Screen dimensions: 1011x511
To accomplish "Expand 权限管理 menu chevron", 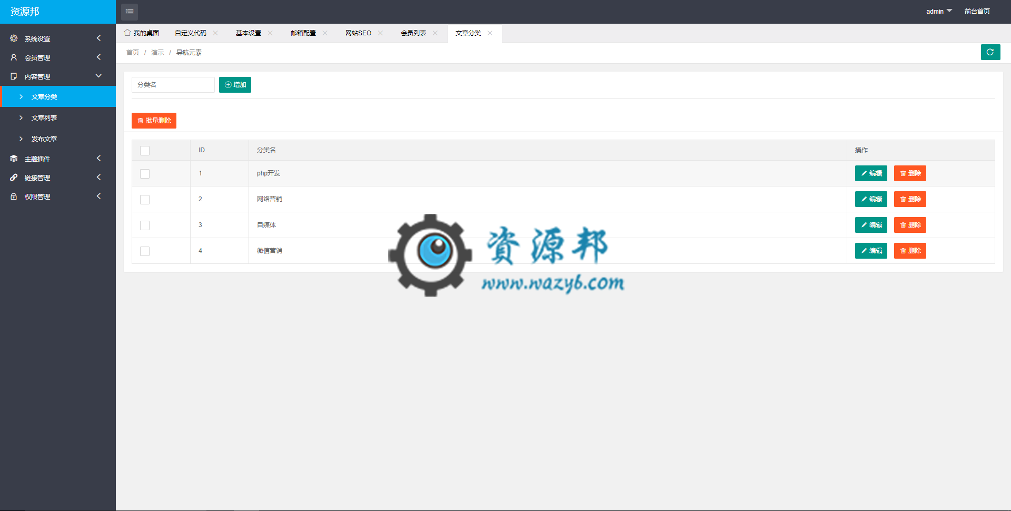I will (x=98, y=196).
